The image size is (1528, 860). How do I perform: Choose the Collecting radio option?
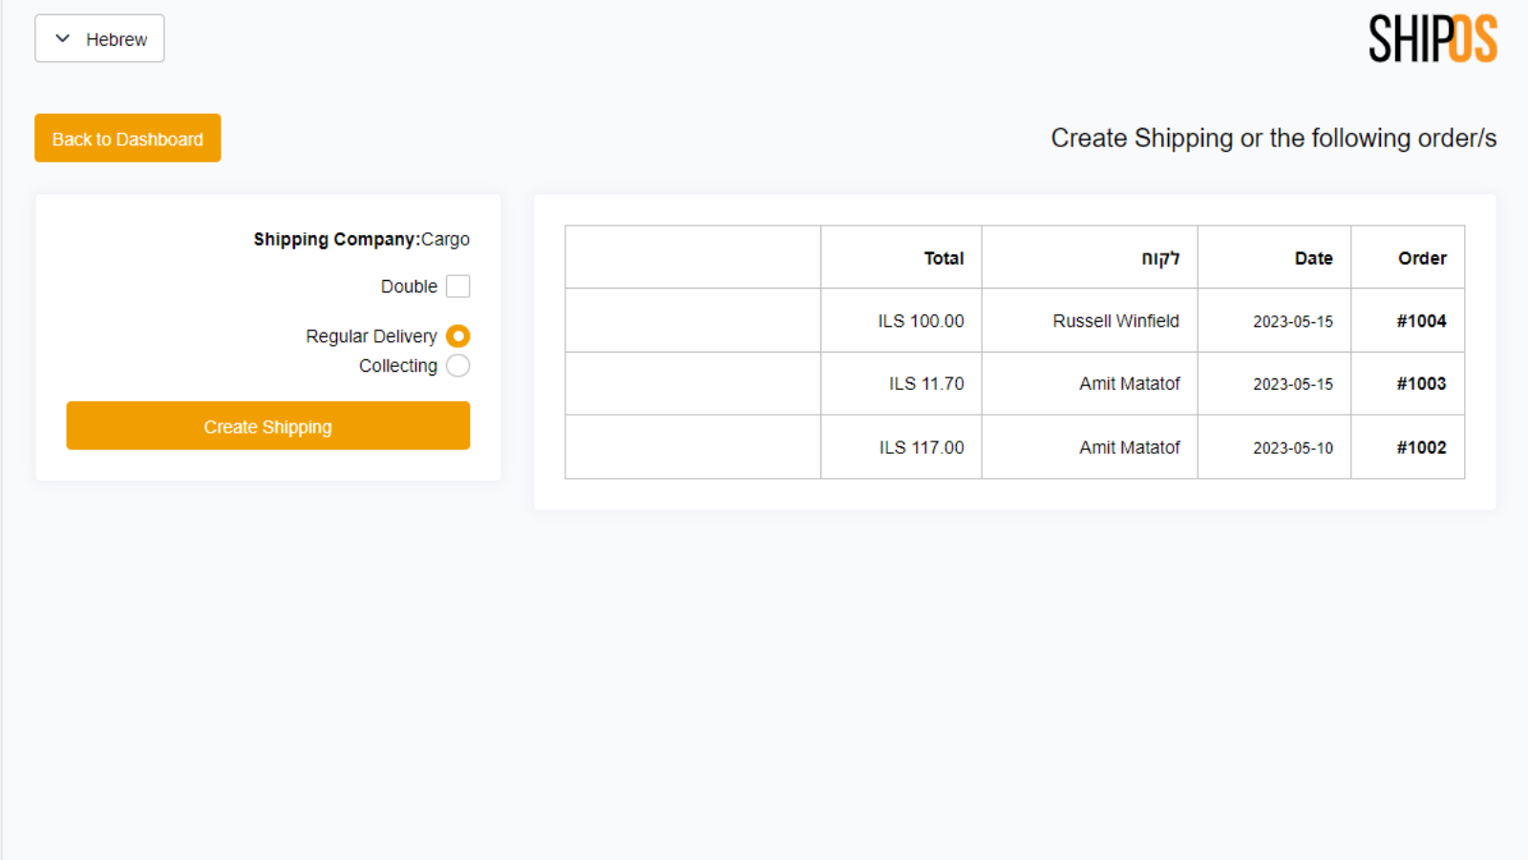458,366
